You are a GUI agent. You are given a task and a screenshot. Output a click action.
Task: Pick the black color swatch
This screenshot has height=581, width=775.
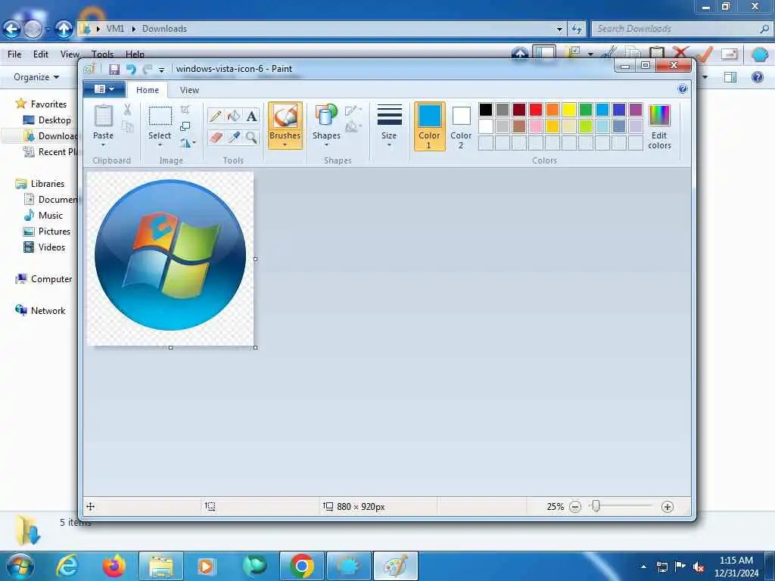click(x=486, y=109)
